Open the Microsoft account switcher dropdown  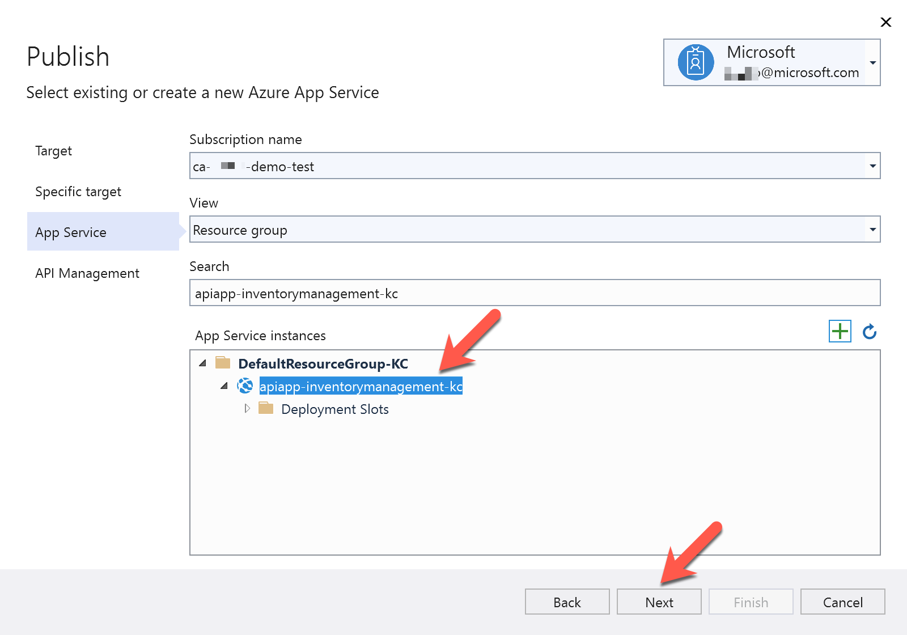(872, 62)
